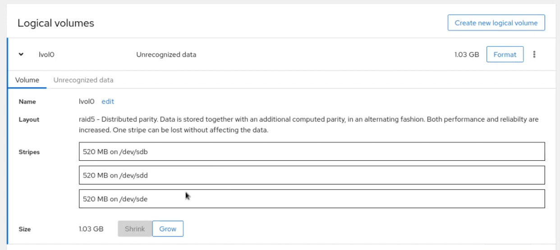Select the 520 MB on /dev/sde stripe
This screenshot has height=250, width=560.
click(x=312, y=199)
